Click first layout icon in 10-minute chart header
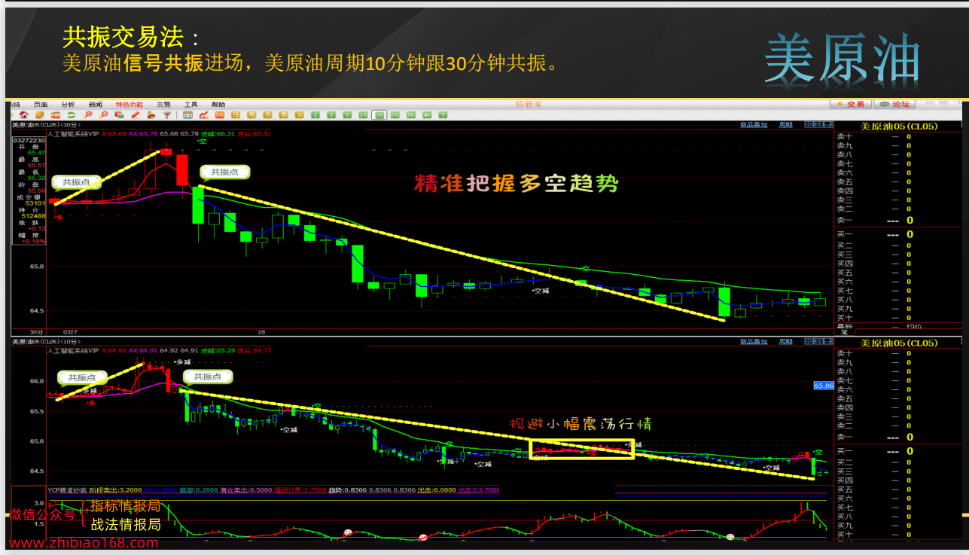The width and height of the screenshot is (969, 555). pyautogui.click(x=809, y=342)
